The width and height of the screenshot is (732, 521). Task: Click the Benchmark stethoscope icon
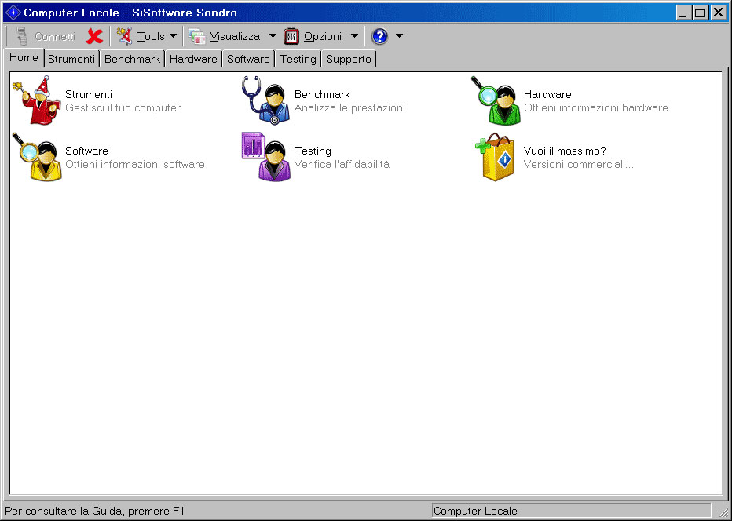[265, 100]
